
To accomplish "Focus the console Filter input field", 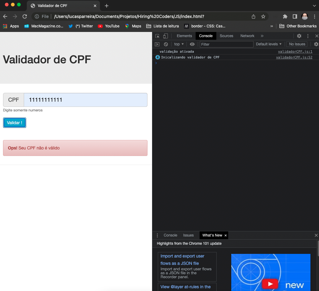I will [226, 44].
